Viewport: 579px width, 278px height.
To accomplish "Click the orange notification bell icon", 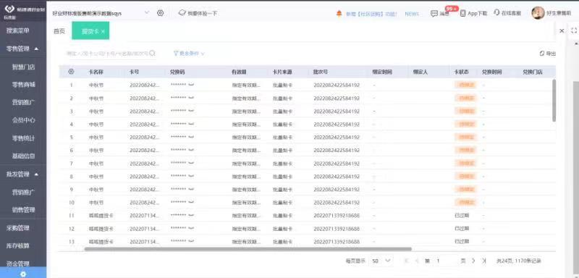I will 339,13.
